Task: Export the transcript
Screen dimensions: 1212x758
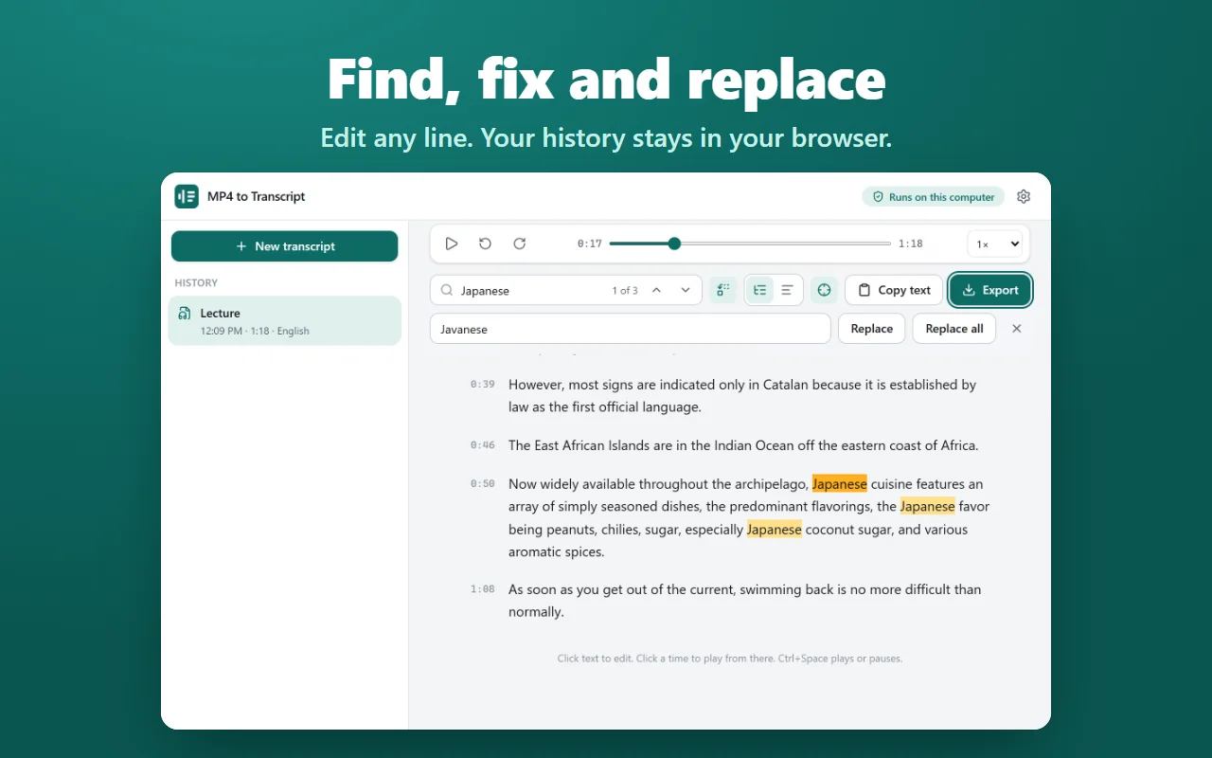Action: 990,290
